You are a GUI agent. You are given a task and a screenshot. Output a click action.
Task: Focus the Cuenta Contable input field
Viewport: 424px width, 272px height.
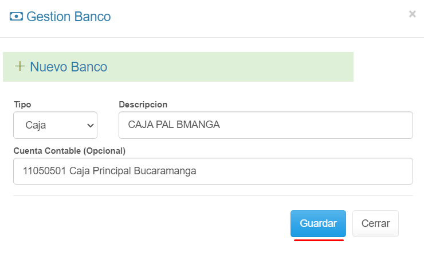pyautogui.click(x=213, y=171)
